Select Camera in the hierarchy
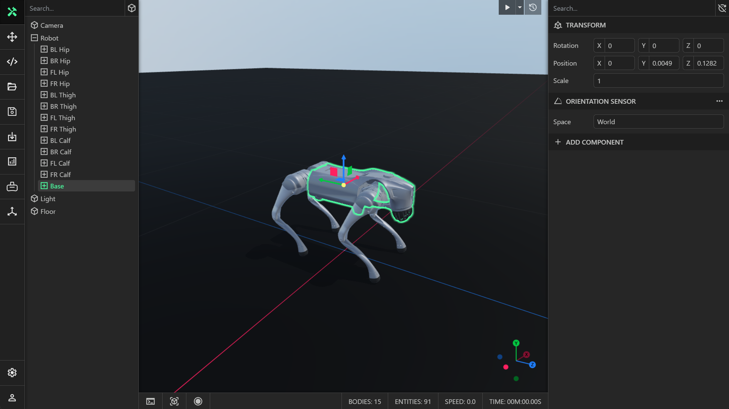Screen dimensions: 729x409 (52, 25)
